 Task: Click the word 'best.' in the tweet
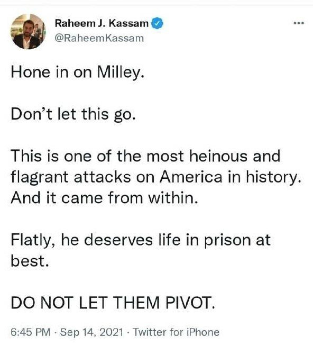(30, 261)
